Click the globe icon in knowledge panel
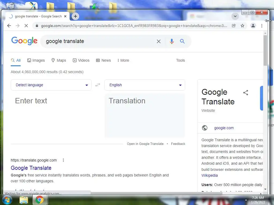 (x=205, y=128)
